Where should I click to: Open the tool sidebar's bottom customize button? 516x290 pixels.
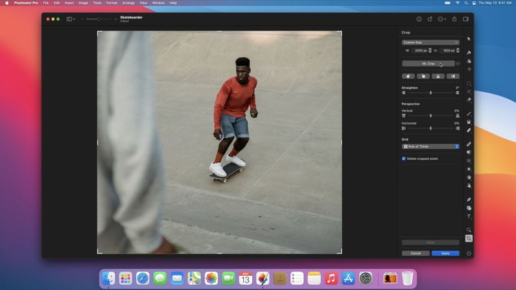click(x=469, y=253)
